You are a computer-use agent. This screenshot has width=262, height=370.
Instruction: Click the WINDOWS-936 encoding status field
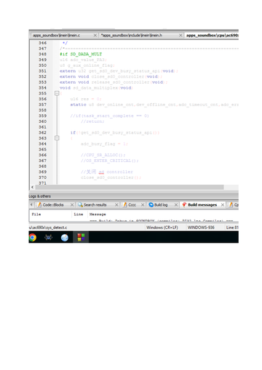point(201,228)
